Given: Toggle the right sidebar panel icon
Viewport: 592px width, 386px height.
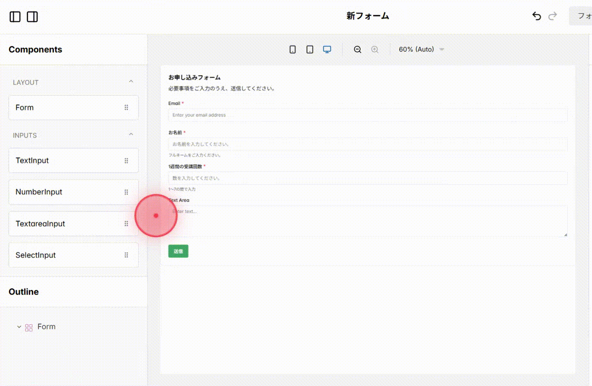Looking at the screenshot, I should click(x=32, y=16).
